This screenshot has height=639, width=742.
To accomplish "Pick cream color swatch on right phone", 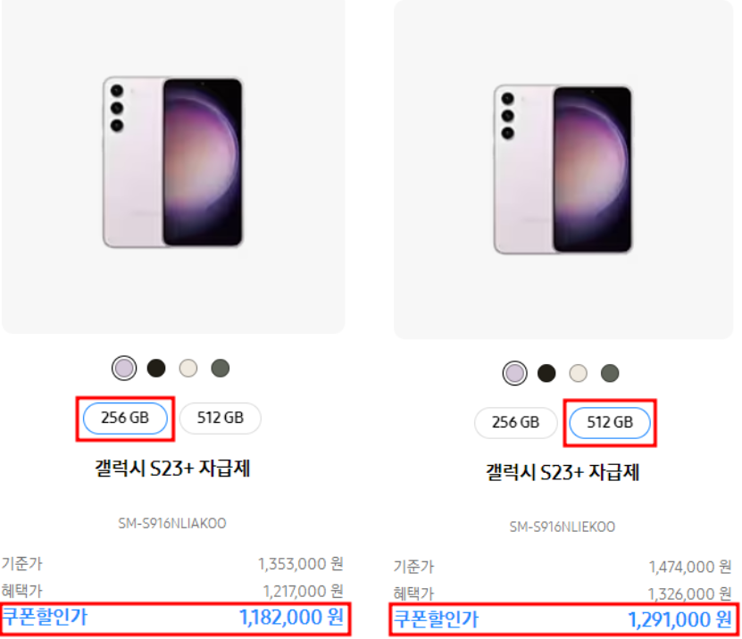I will 579,373.
